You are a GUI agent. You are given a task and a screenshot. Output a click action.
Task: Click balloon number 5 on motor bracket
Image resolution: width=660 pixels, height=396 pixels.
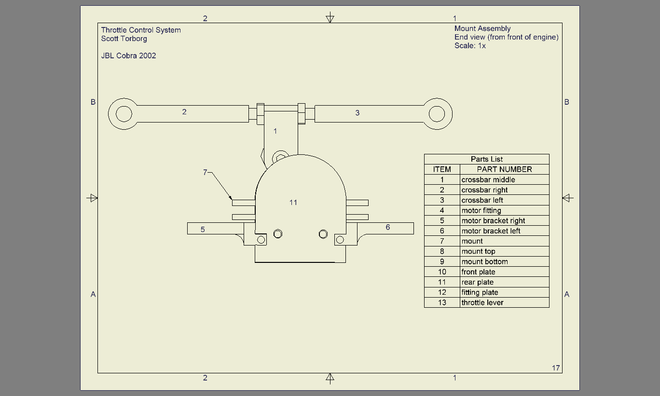[203, 230]
